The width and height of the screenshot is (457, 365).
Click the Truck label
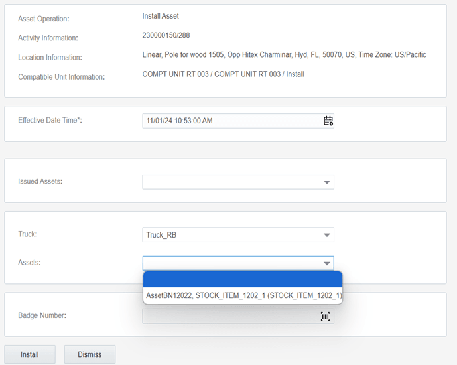pos(27,234)
